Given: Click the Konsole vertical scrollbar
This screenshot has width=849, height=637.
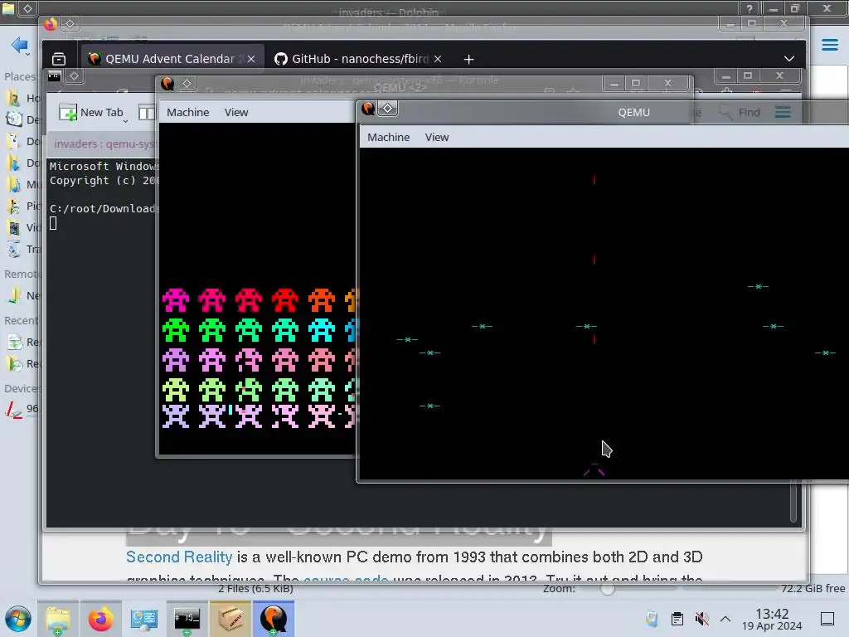Looking at the screenshot, I should point(793,502).
